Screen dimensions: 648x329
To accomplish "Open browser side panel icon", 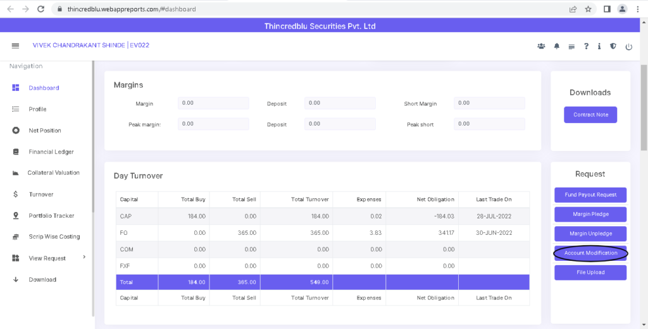I will click(607, 9).
